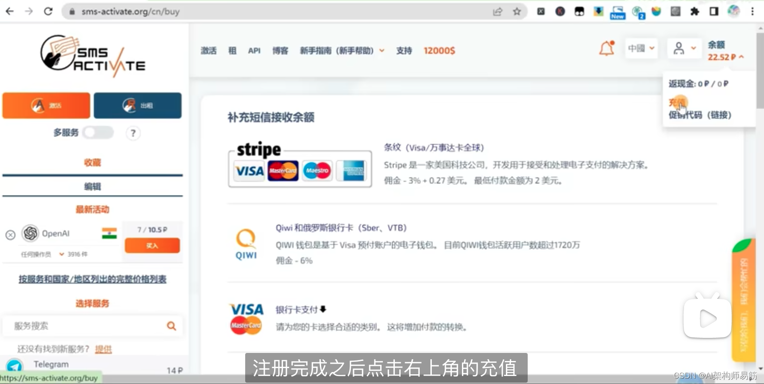Open the 支持 support menu item

click(404, 51)
